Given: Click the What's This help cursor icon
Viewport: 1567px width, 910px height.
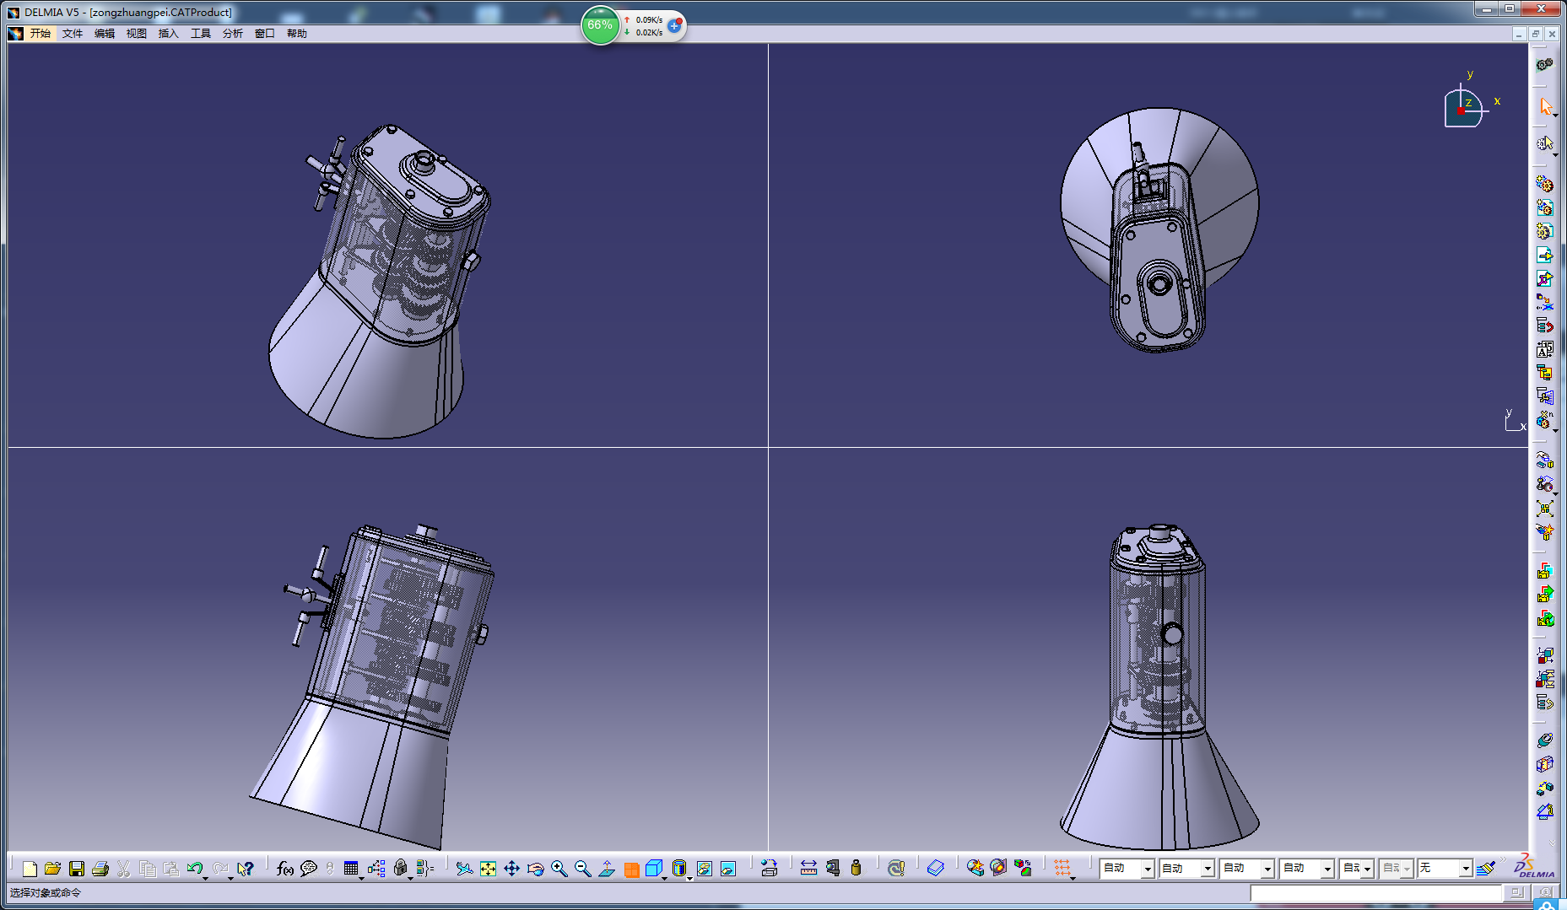Looking at the screenshot, I should click(x=246, y=869).
